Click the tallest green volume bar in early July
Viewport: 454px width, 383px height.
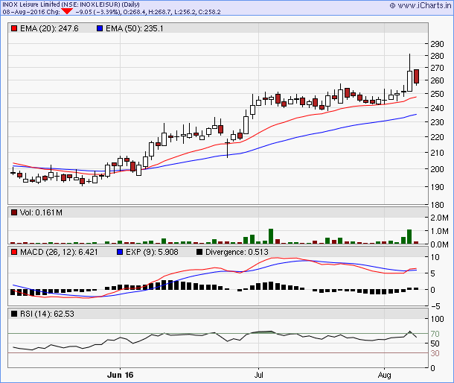[271, 236]
